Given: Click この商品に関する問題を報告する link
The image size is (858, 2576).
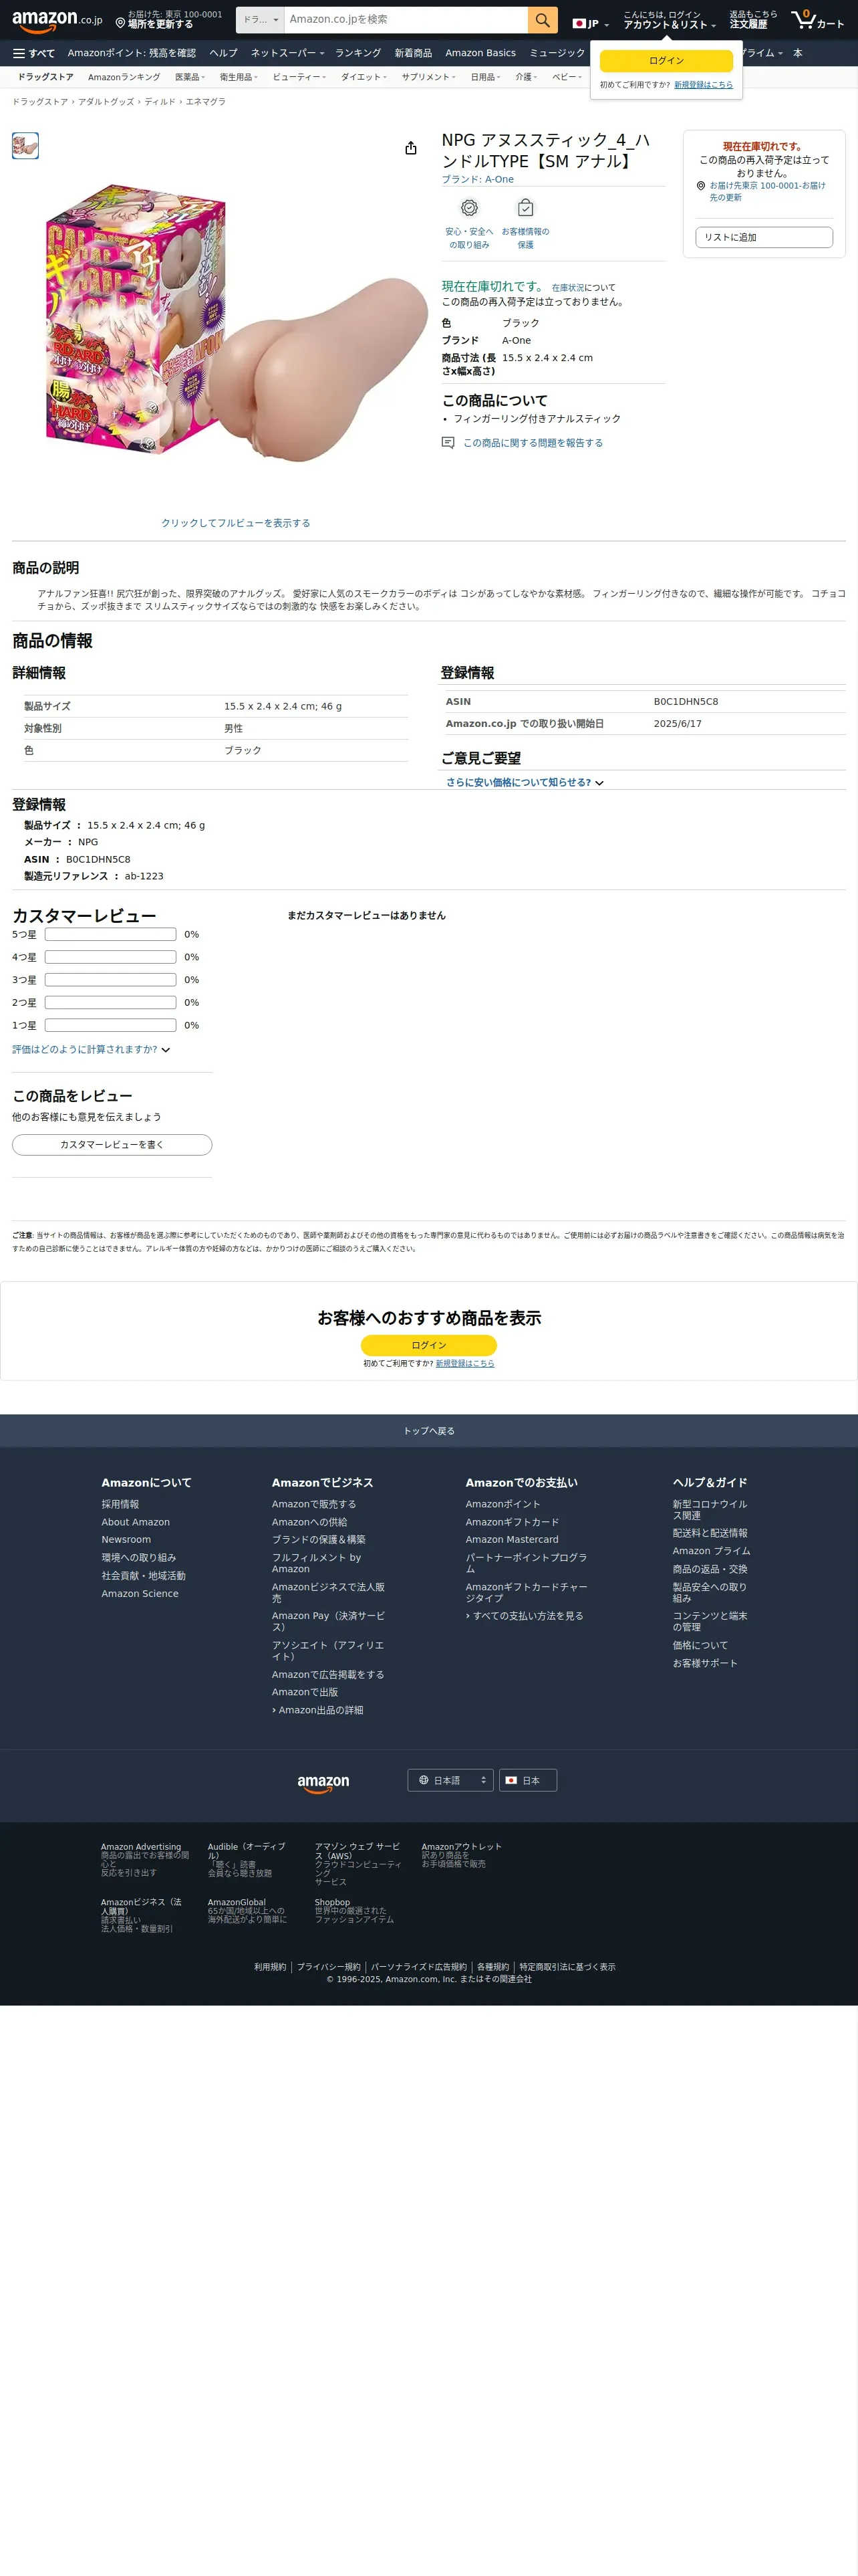Looking at the screenshot, I should (533, 443).
